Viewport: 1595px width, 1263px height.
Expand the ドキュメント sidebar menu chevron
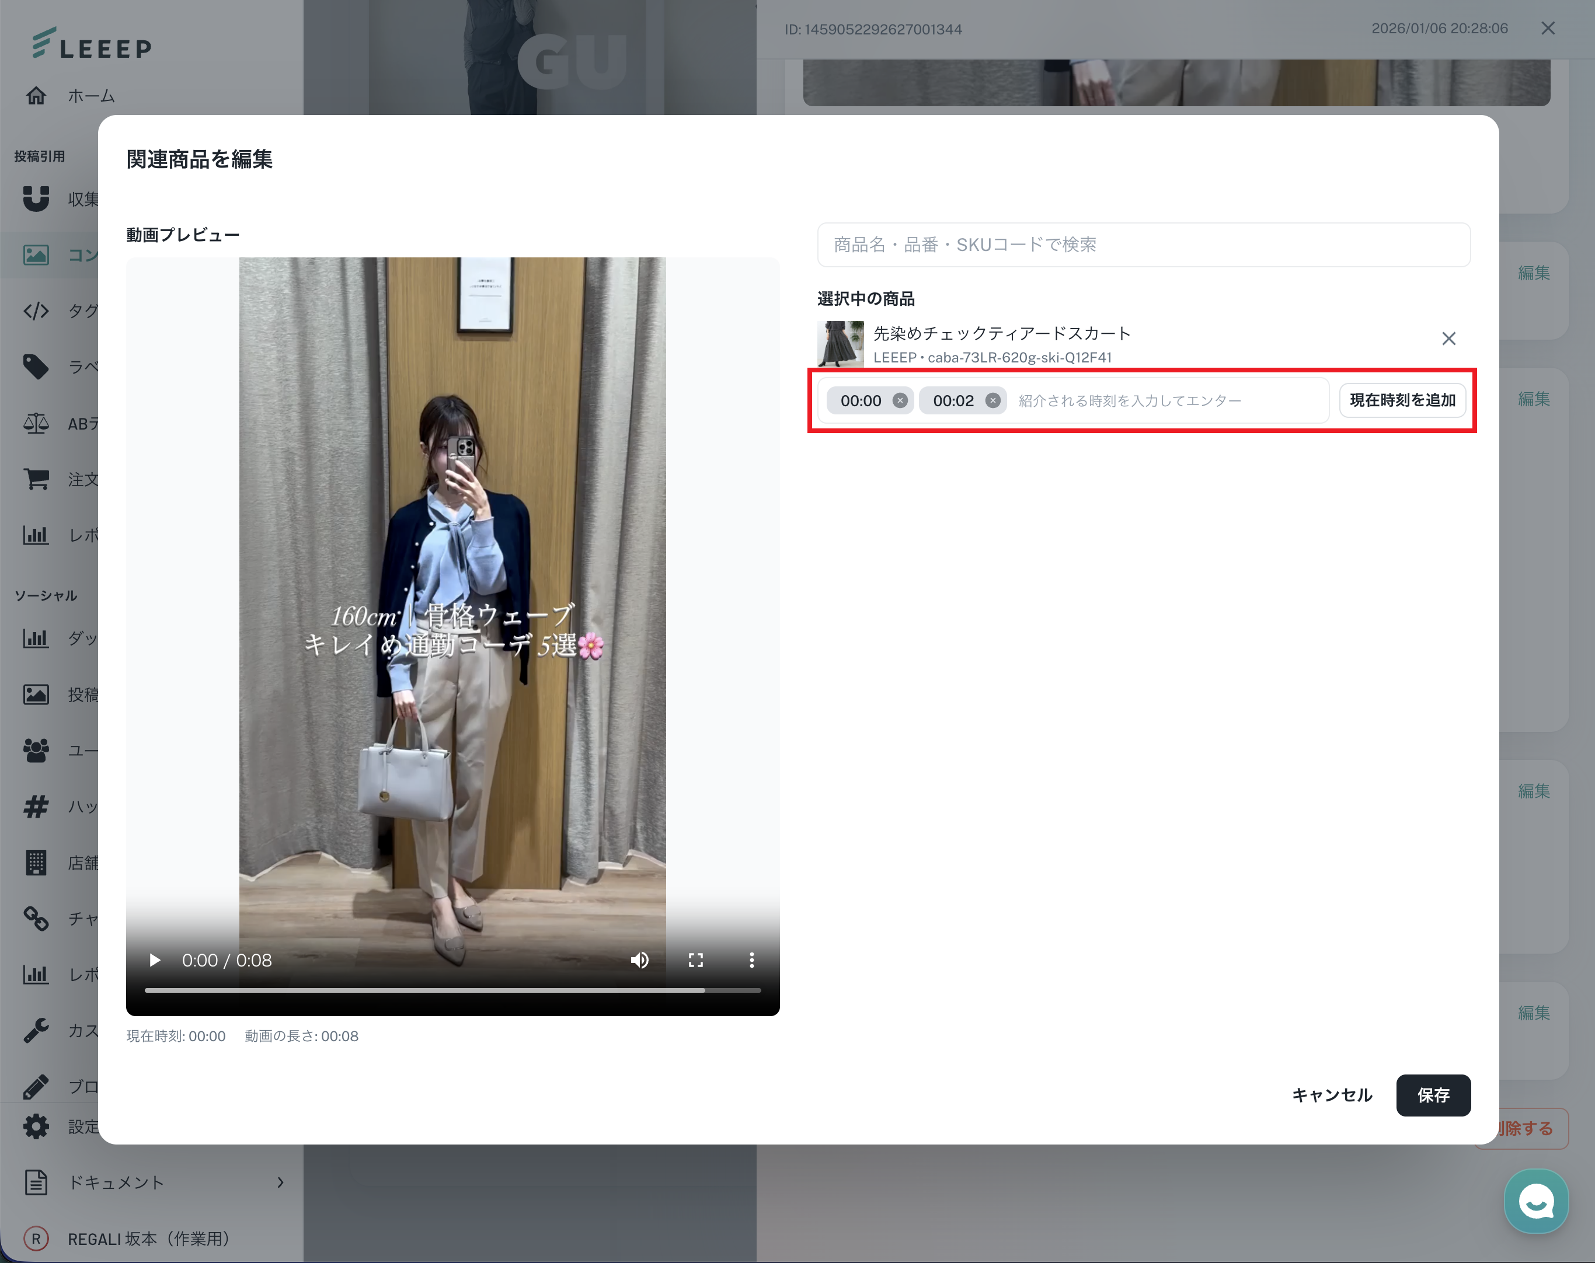pos(280,1182)
